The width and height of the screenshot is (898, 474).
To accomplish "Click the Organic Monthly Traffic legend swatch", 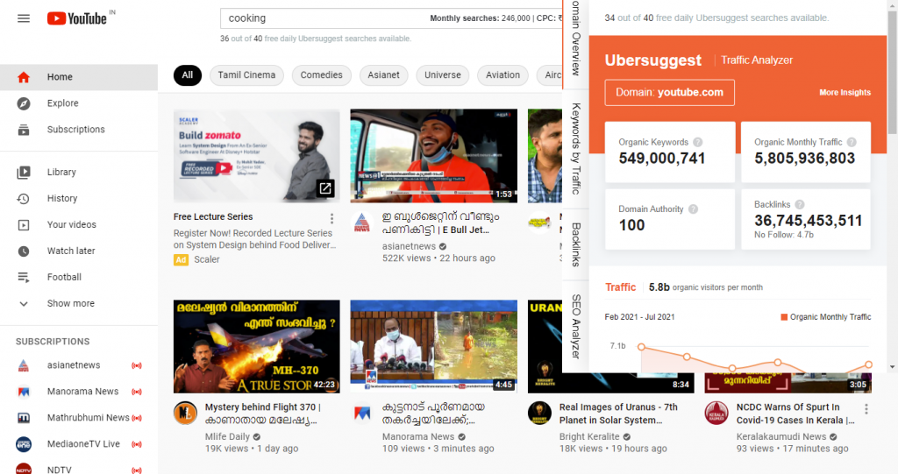I will (784, 317).
